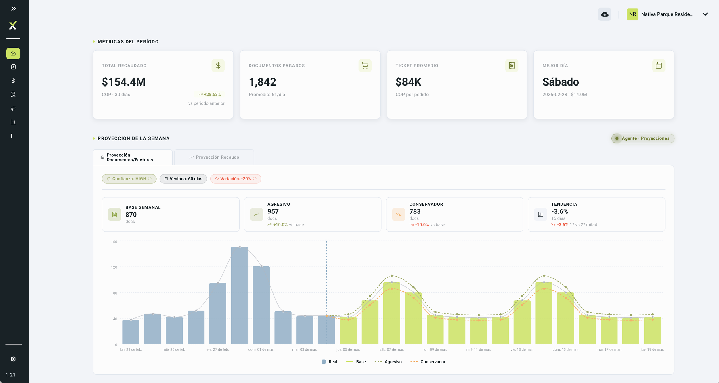Click the cart icon on Documentos Pagados card
The width and height of the screenshot is (719, 383).
point(365,66)
